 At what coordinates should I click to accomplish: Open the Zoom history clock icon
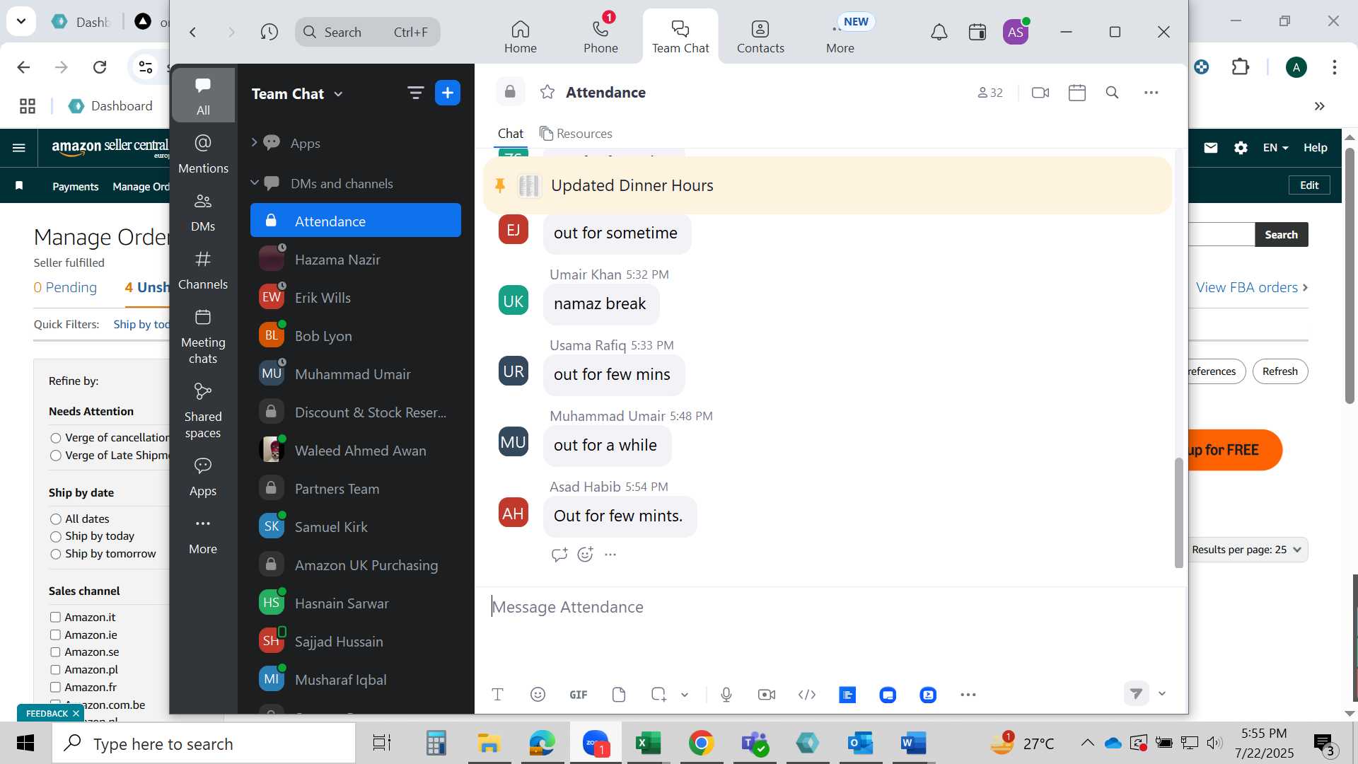coord(269,32)
